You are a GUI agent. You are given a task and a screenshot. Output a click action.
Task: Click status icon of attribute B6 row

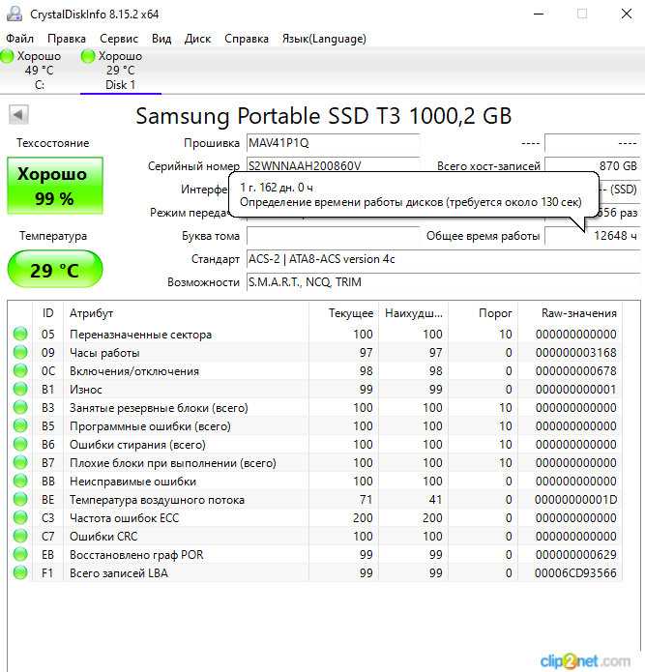[x=20, y=444]
